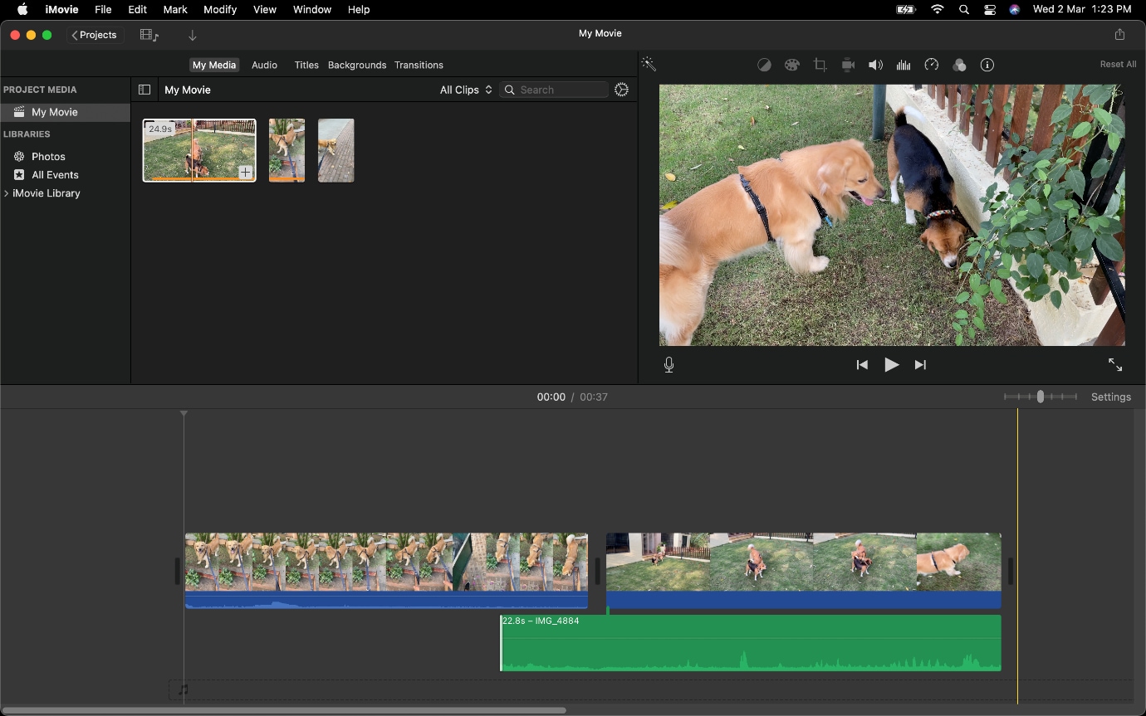This screenshot has height=716, width=1146.
Task: Open the stabilization camera tool
Action: (848, 65)
